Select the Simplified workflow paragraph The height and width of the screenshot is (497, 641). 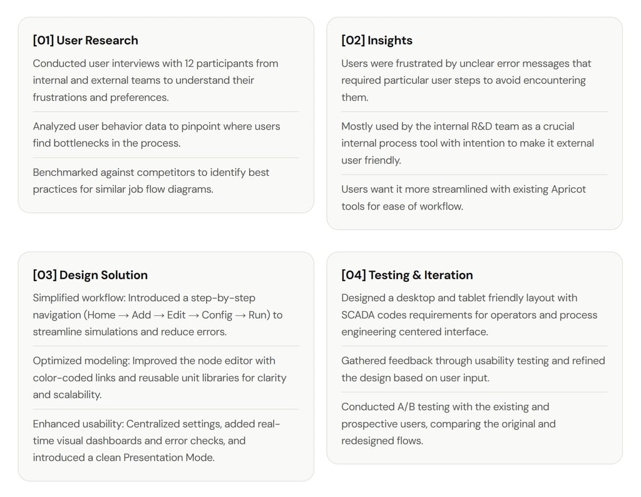[158, 315]
